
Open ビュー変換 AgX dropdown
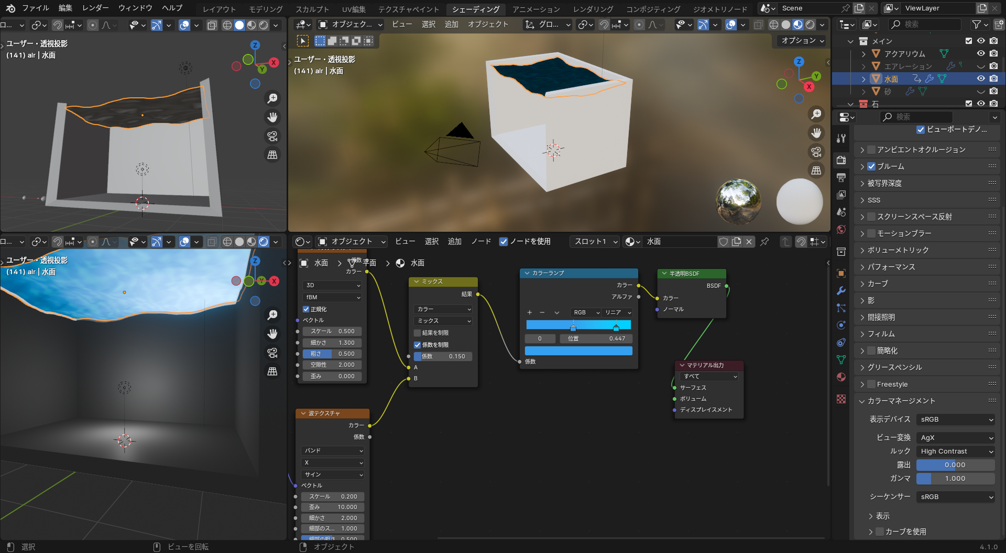tap(956, 437)
